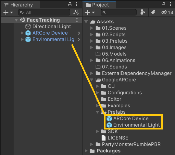175x155 pixels.
Task: Select the 01.Scenes folder
Action: coord(114,28)
